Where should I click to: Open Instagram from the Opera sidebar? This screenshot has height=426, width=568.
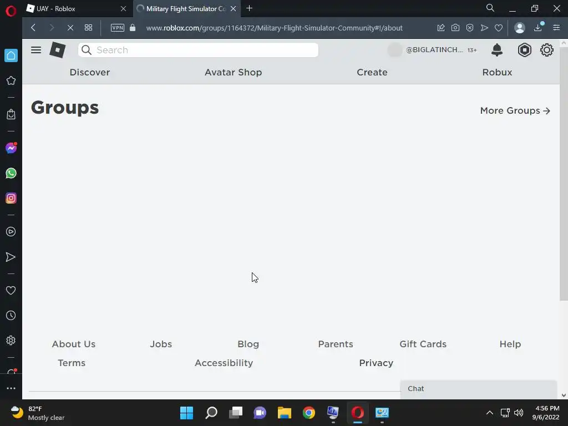tap(11, 198)
